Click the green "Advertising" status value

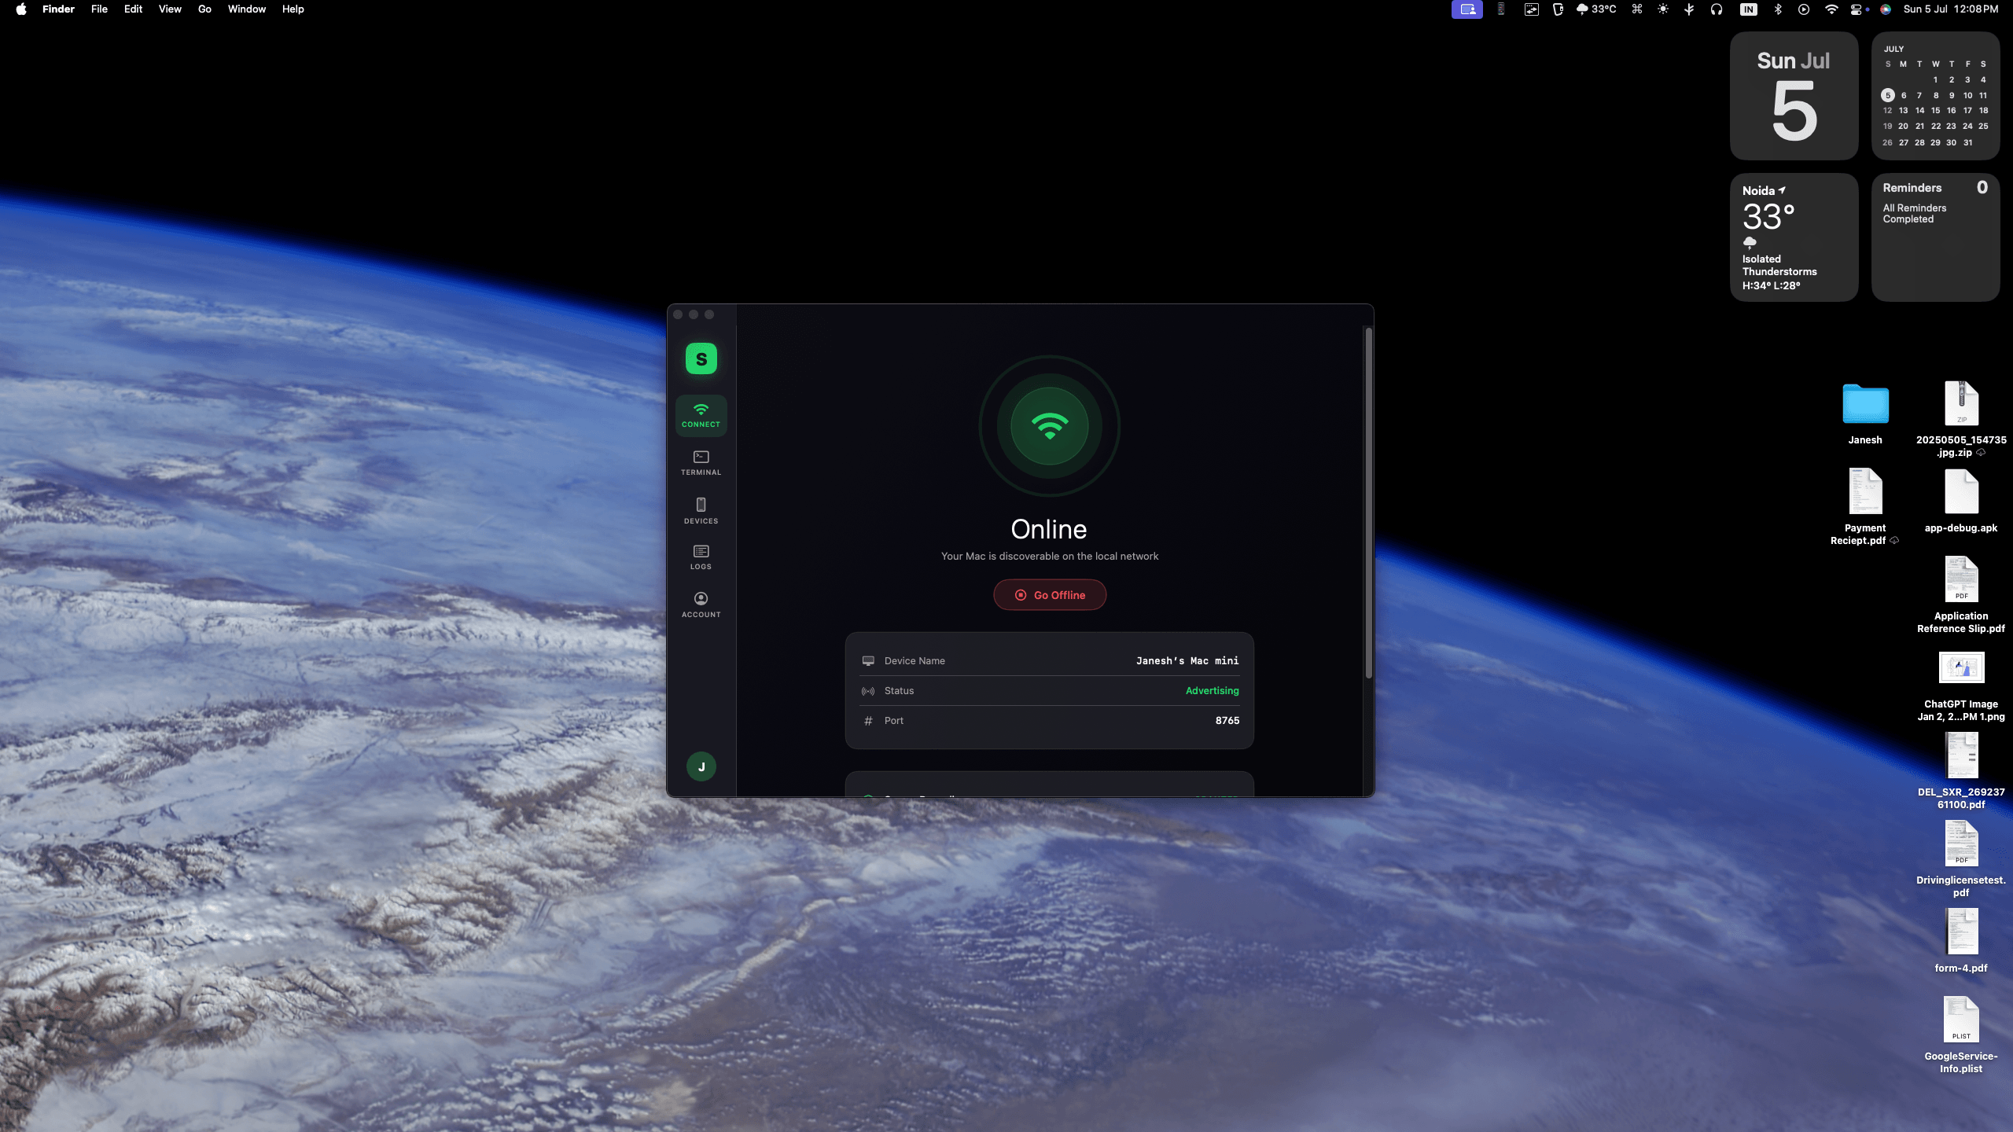pyautogui.click(x=1212, y=691)
